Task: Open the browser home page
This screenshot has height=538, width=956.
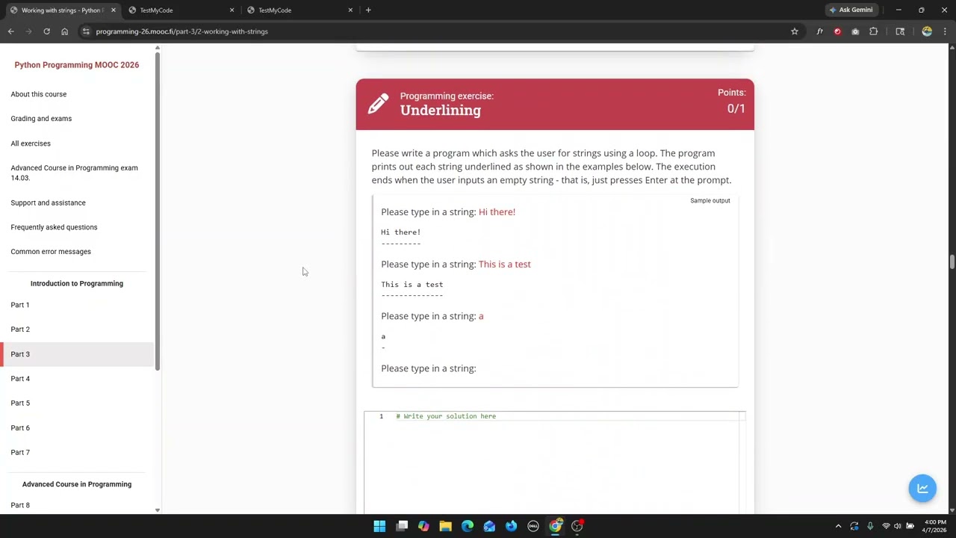Action: [x=64, y=31]
